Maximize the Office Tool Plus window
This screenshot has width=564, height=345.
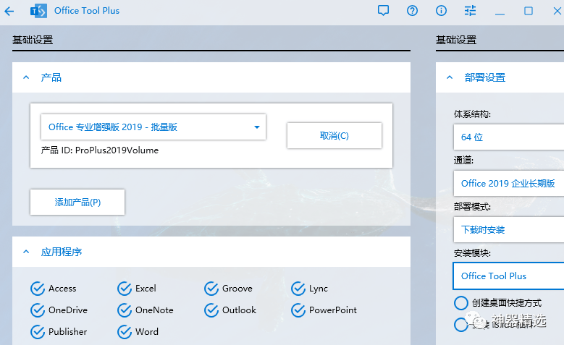pos(529,11)
